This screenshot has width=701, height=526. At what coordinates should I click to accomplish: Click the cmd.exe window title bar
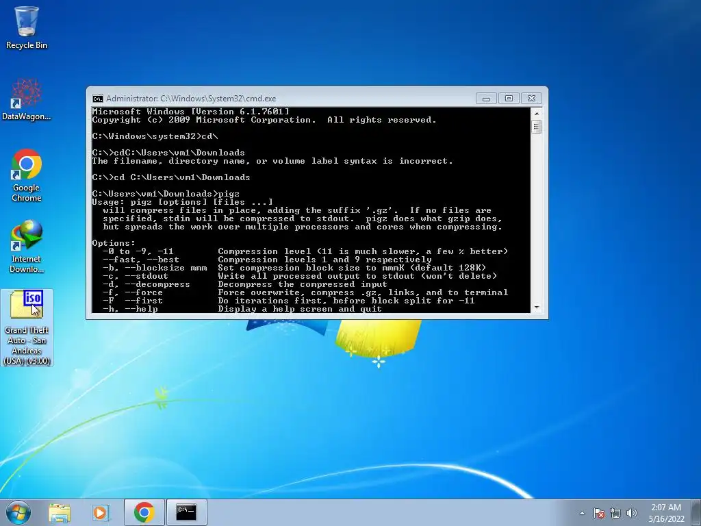[x=286, y=99]
